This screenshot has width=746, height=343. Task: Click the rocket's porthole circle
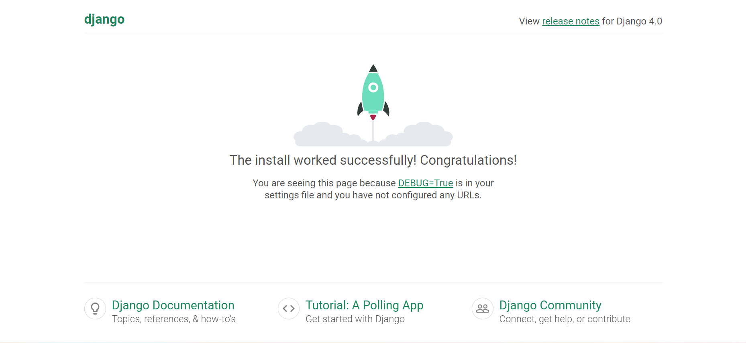click(x=373, y=87)
